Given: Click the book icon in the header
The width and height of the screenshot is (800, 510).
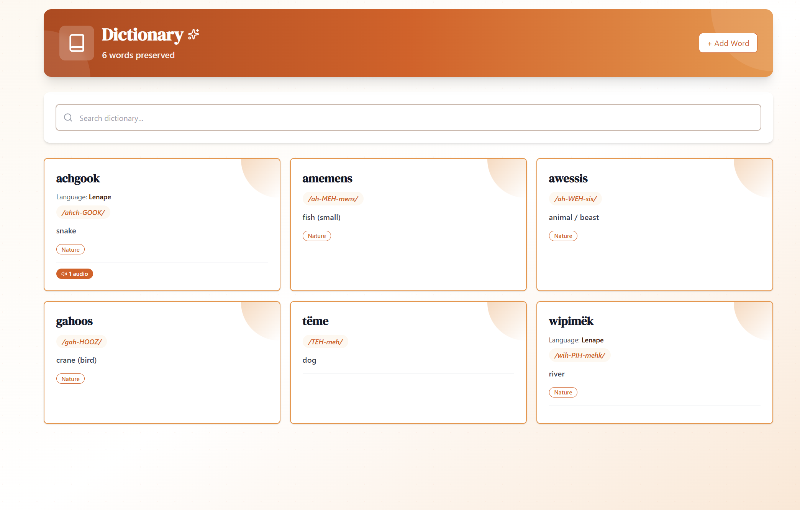Looking at the screenshot, I should tap(76, 43).
